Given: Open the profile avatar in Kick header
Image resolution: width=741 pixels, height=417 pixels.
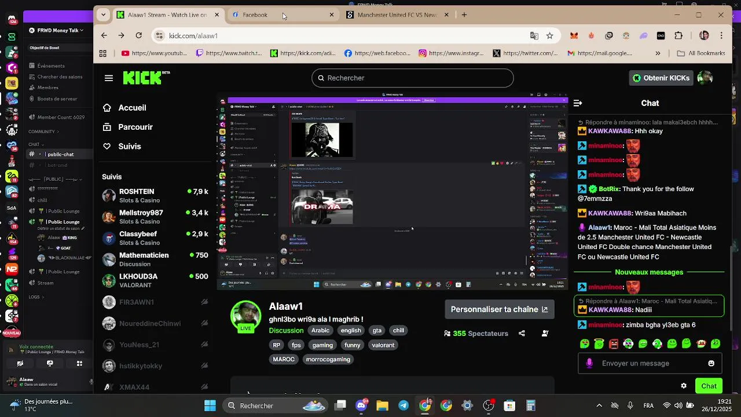Looking at the screenshot, I should point(705,78).
